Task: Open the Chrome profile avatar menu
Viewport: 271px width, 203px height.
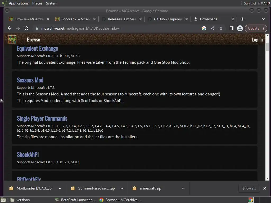Action: [240, 28]
